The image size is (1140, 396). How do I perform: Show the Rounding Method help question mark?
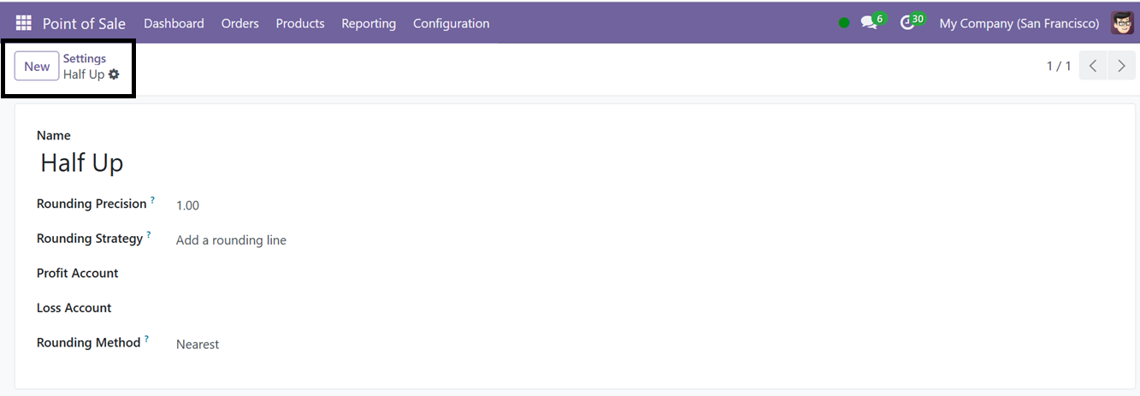click(146, 339)
